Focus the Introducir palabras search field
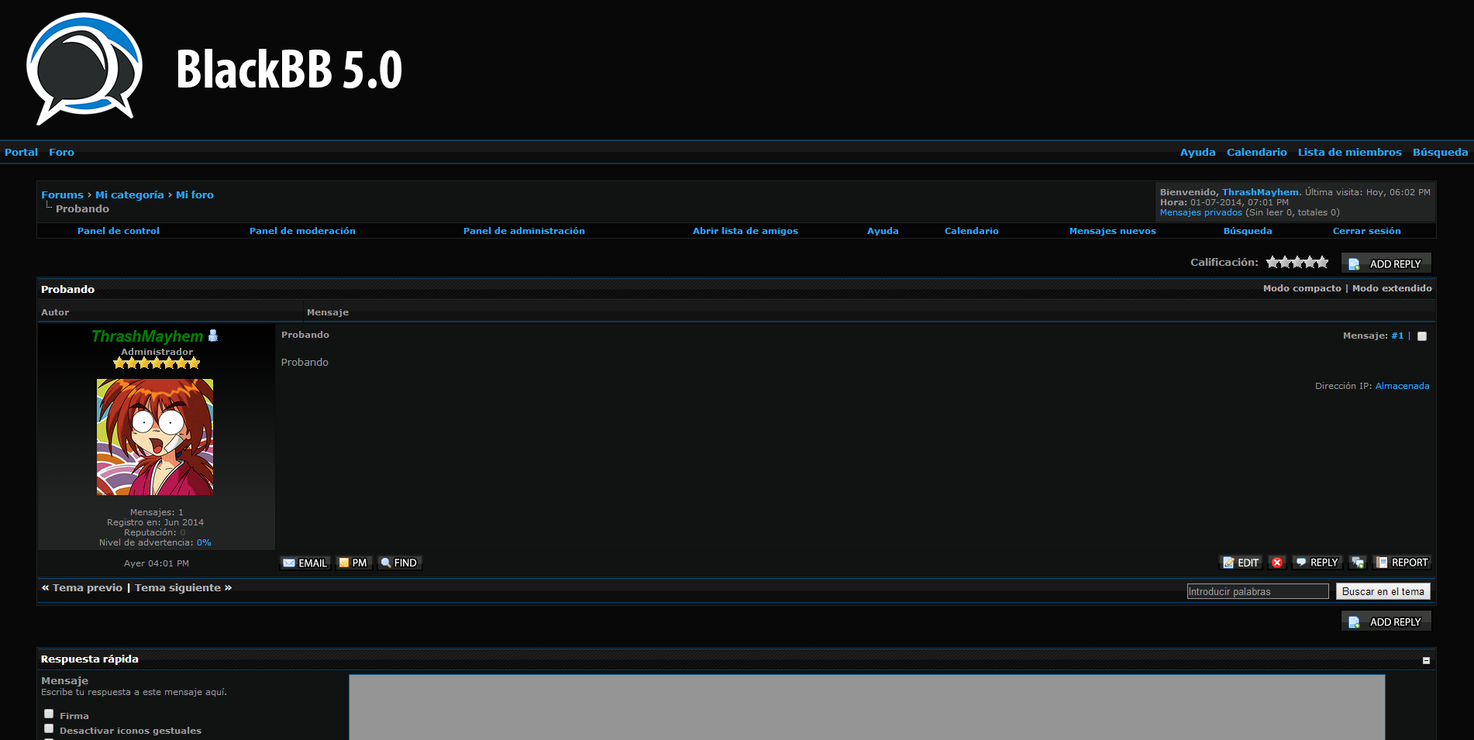1474x740 pixels. [x=1257, y=591]
